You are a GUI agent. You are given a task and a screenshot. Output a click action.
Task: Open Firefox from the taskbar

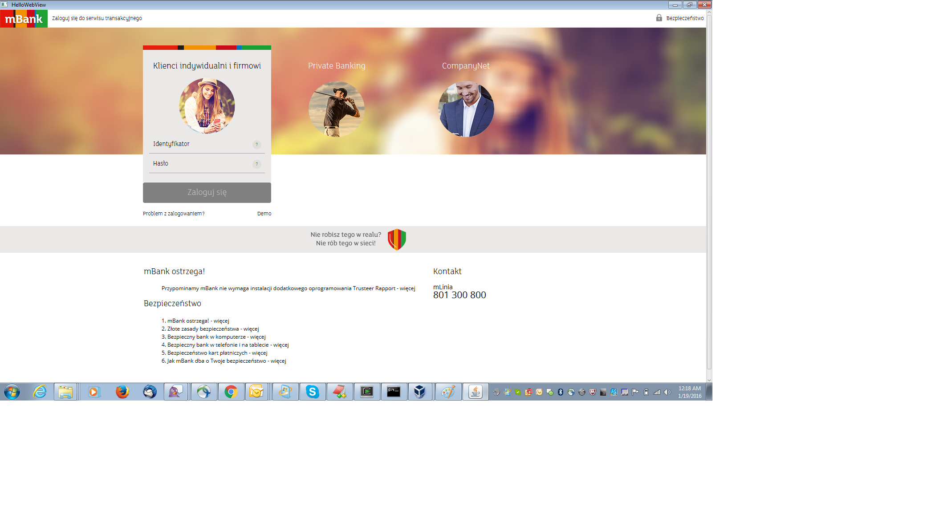pos(122,392)
